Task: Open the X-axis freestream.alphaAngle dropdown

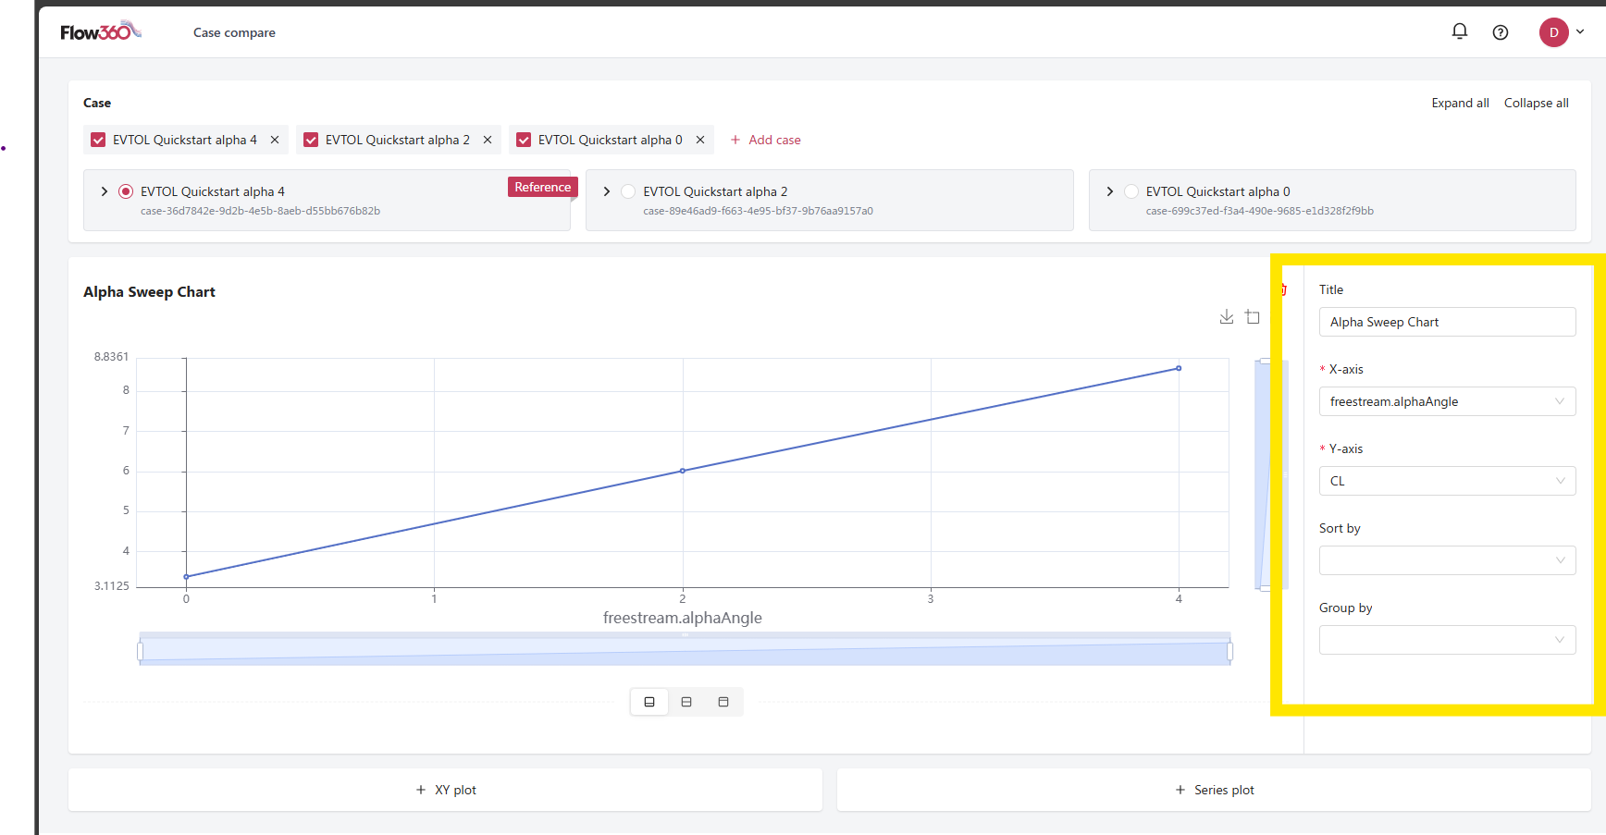Action: [1446, 401]
